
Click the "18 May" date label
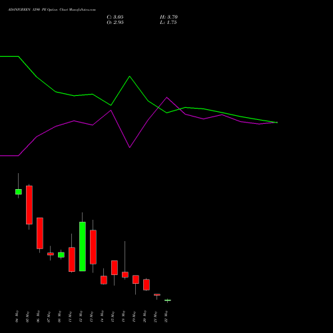pos(124,316)
